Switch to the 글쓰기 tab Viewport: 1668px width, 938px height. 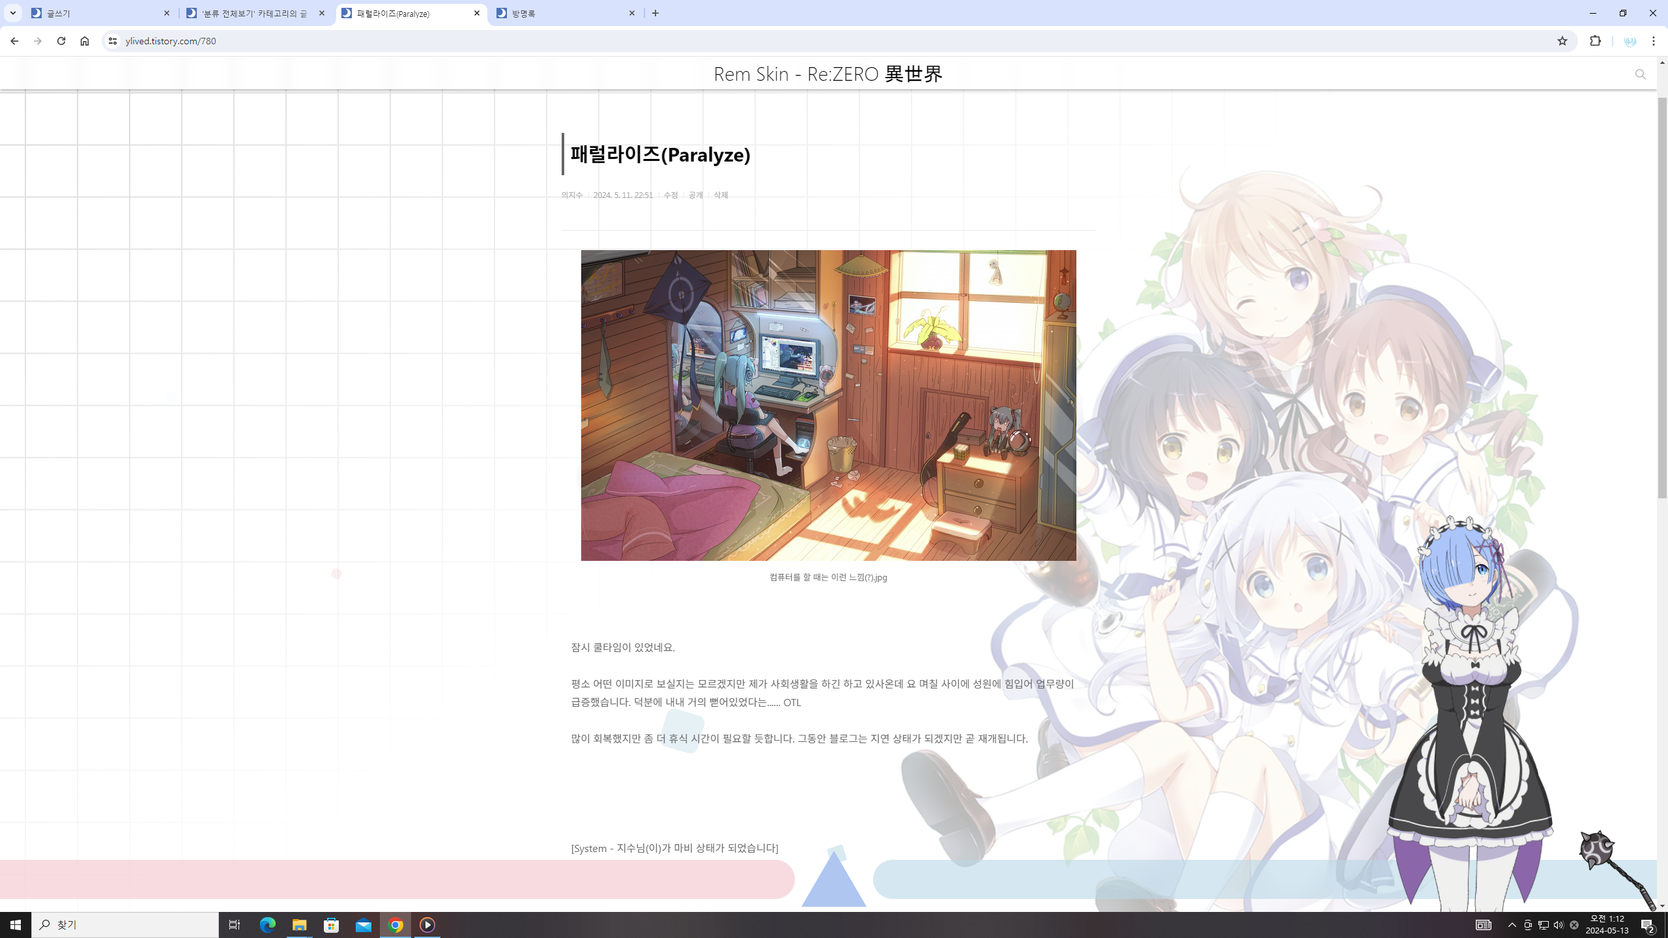(98, 13)
